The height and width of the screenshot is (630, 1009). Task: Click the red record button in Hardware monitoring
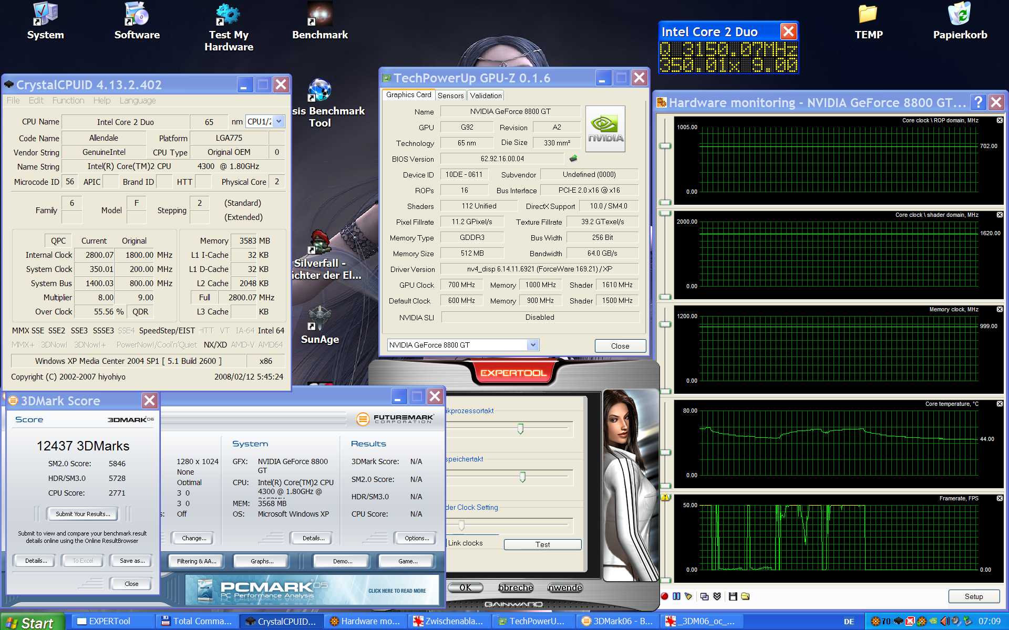click(664, 596)
